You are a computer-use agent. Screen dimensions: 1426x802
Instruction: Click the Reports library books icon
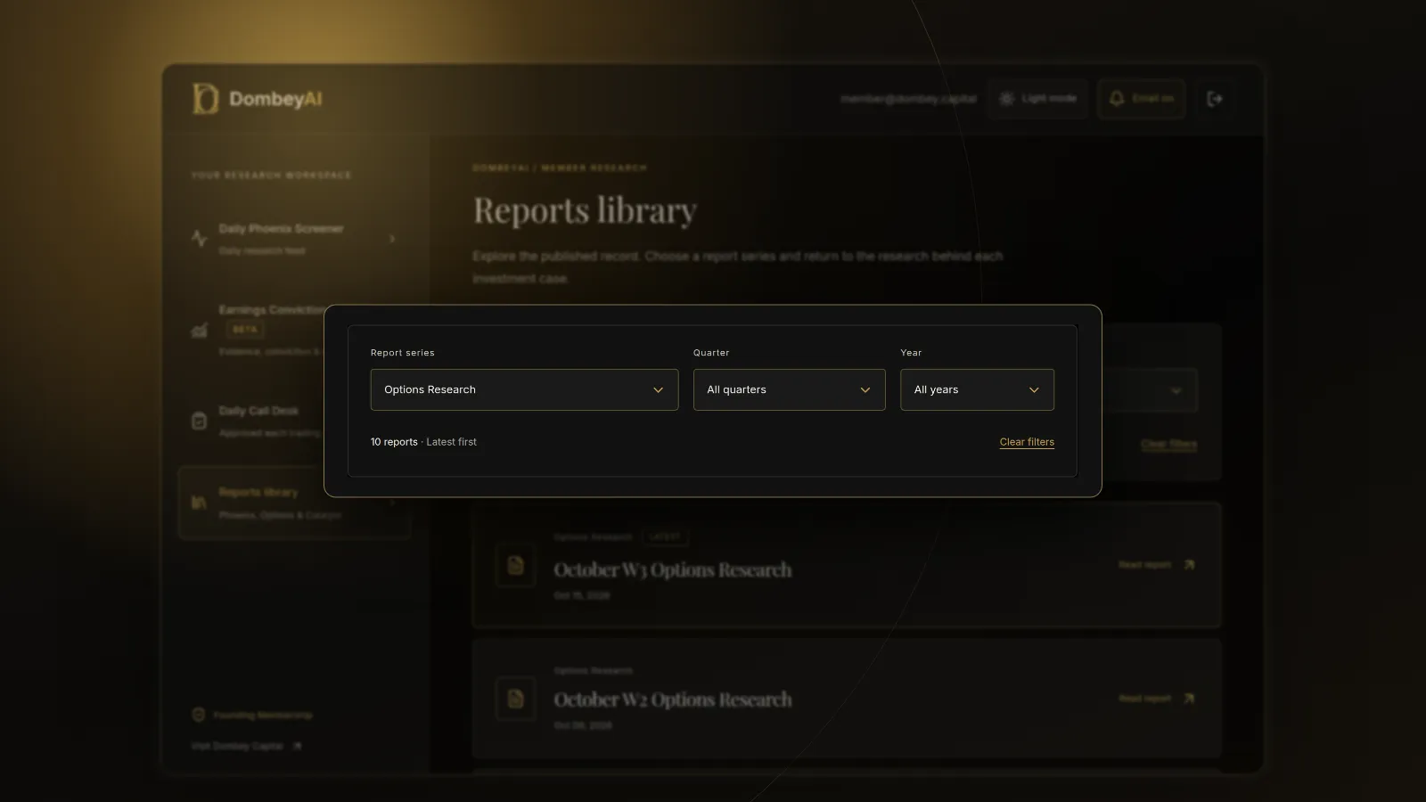coord(200,503)
